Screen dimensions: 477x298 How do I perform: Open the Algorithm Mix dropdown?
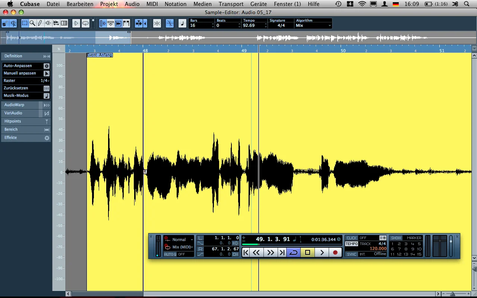tap(313, 26)
